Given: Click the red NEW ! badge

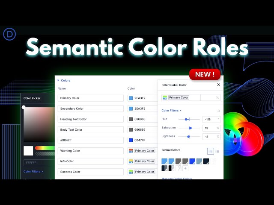Looking at the screenshot, I should pyautogui.click(x=205, y=74).
